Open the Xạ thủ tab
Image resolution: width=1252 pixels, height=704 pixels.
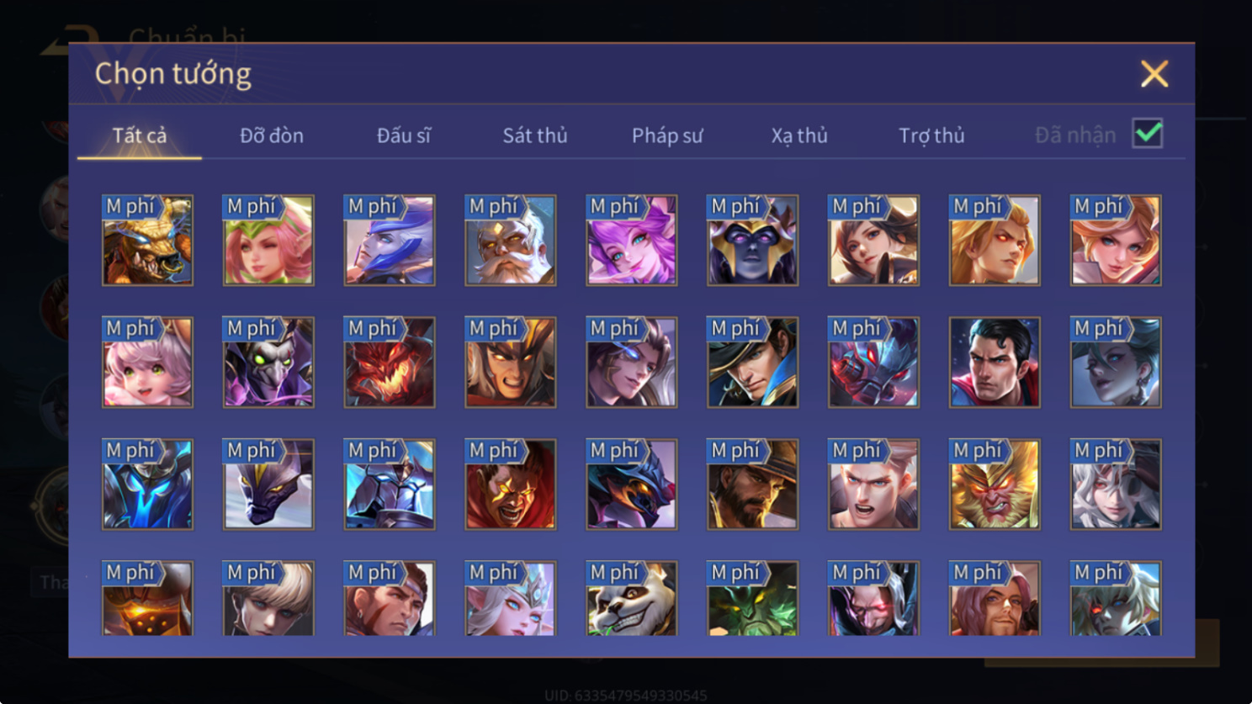click(799, 135)
